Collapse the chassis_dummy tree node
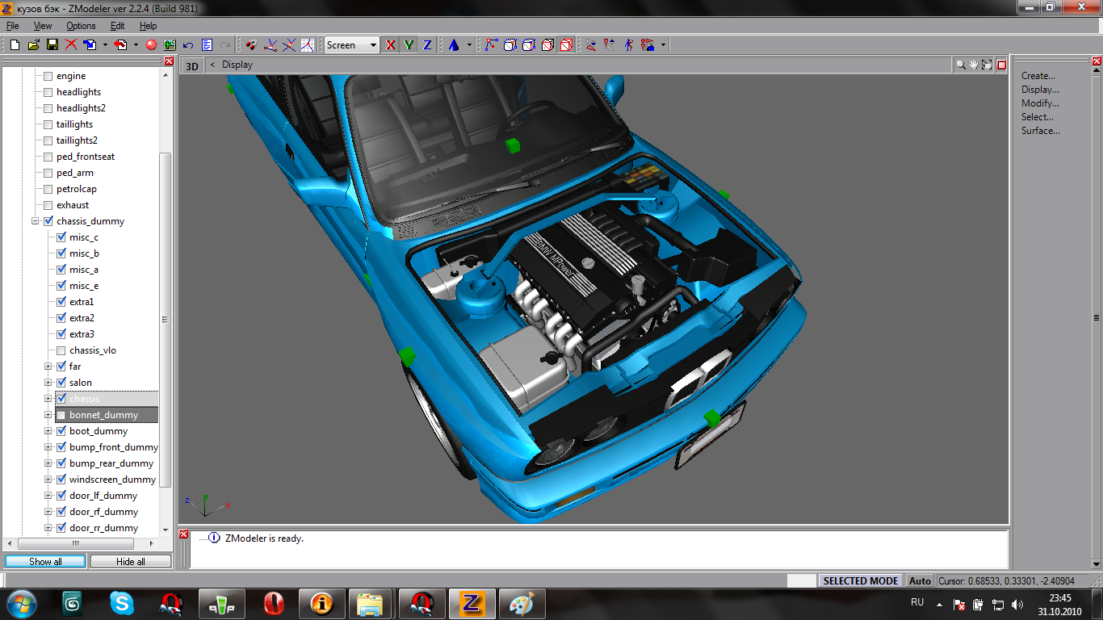 click(36, 221)
